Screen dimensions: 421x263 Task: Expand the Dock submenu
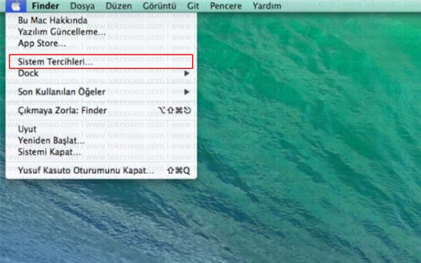101,73
